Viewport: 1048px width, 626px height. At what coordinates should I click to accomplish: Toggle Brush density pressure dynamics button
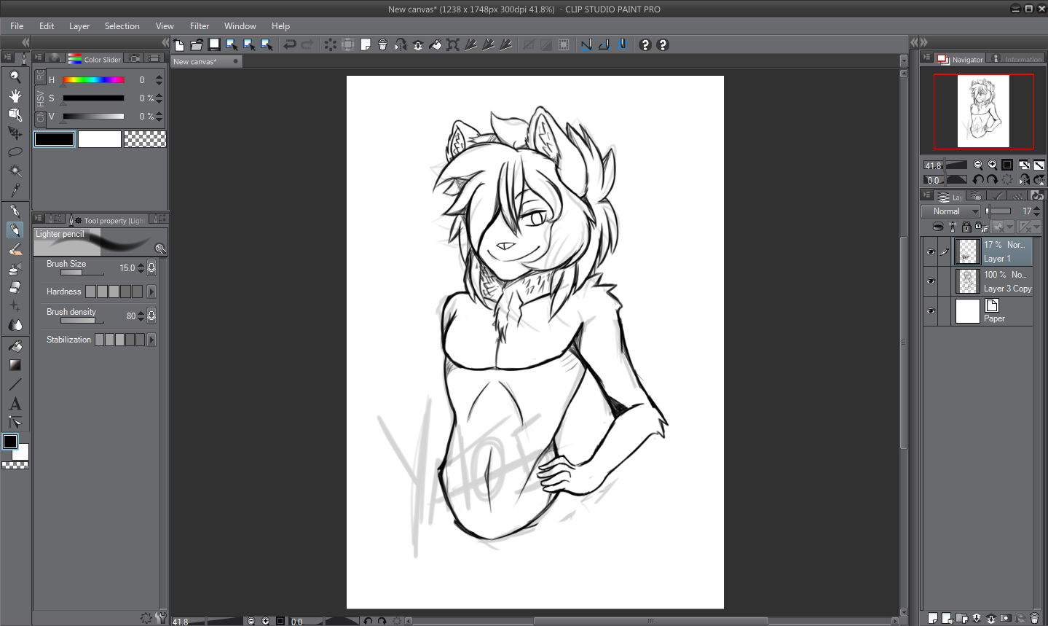click(x=151, y=316)
